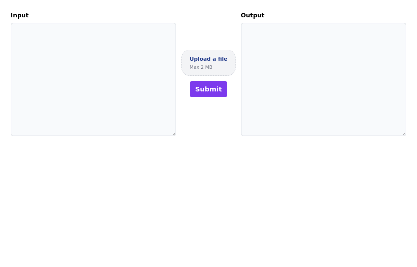Grab the Input box resize handle
The height and width of the screenshot is (267, 417).
(x=174, y=134)
